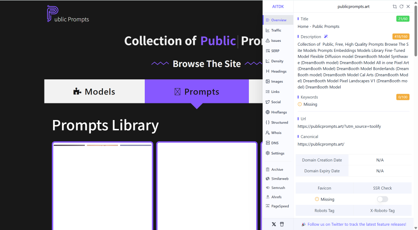This screenshot has width=418, height=230.
Task: Click the 0/100 keywords badge
Action: click(x=403, y=97)
